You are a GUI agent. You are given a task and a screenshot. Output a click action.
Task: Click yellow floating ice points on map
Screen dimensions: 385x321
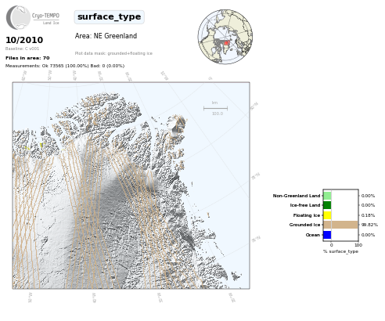point(41,145)
